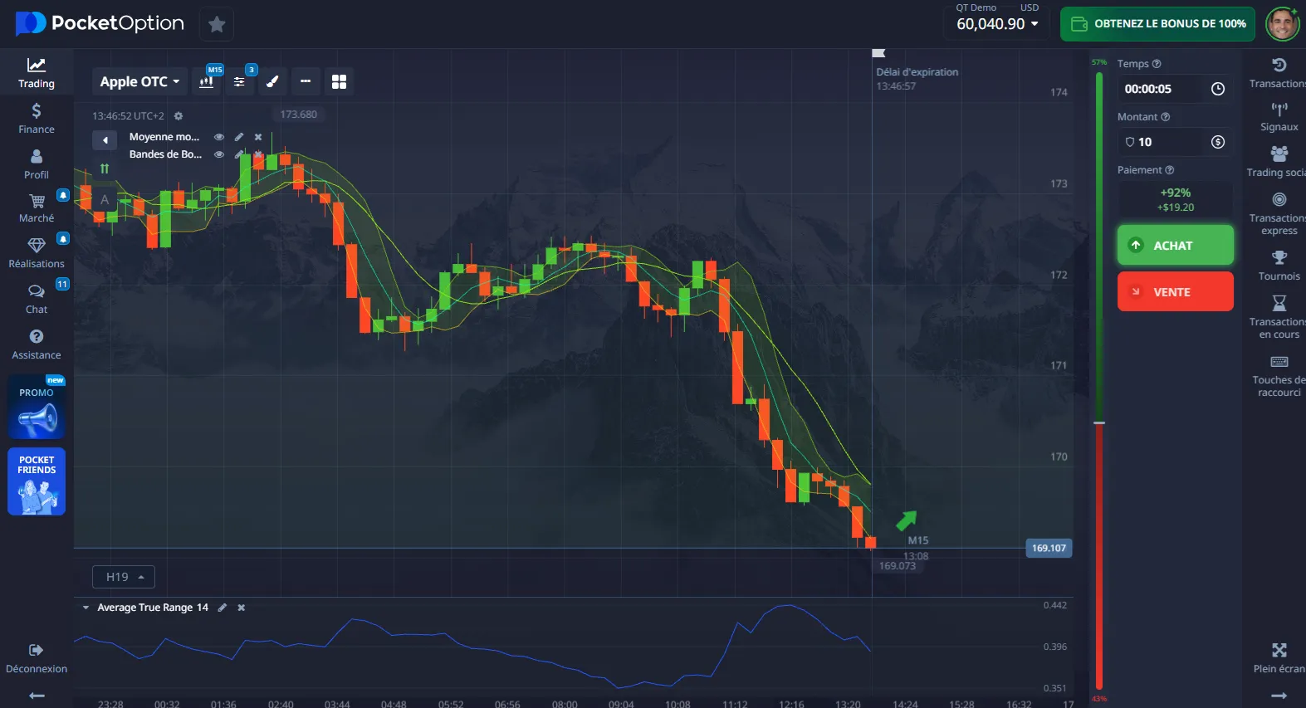Image resolution: width=1306 pixels, height=708 pixels.
Task: Edit Bandes de Bollinger indicator
Action: [239, 154]
